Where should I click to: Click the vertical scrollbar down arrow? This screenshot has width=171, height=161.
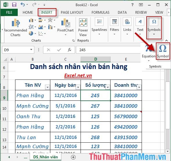[x=168, y=151]
